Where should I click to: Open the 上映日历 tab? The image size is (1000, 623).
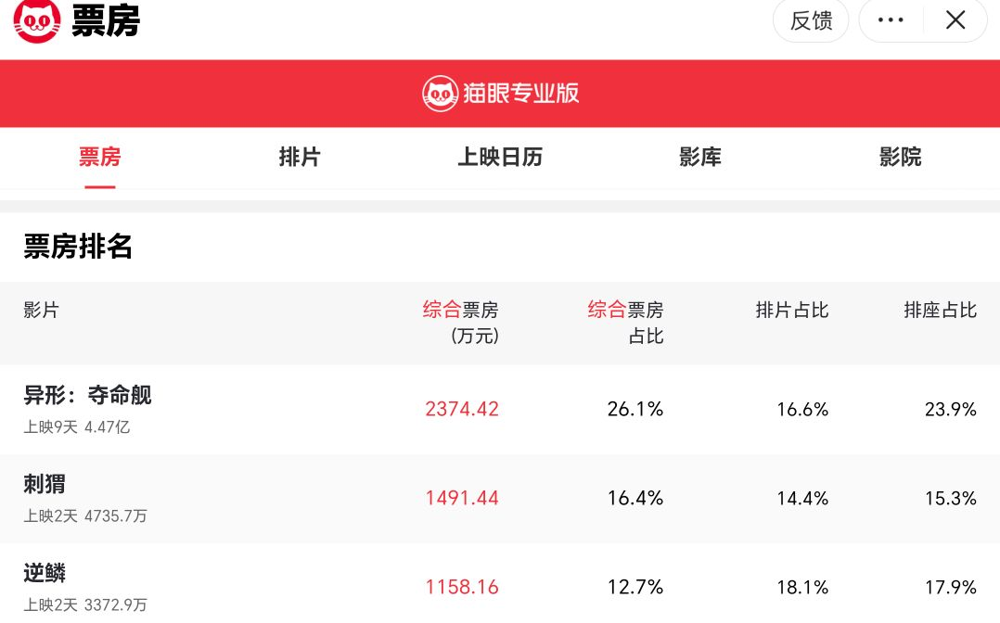[x=499, y=157]
